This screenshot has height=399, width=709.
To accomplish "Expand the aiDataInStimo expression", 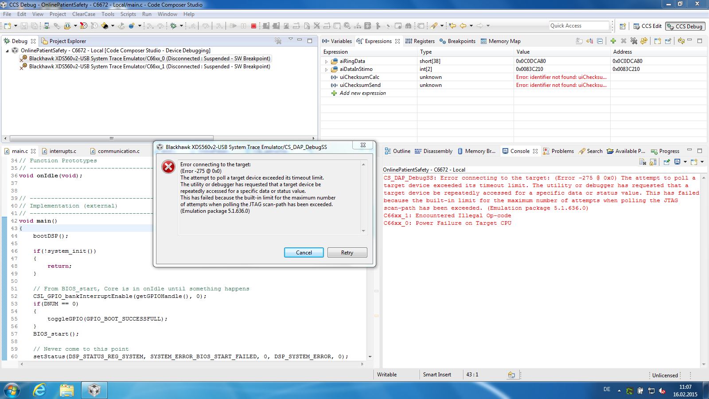I will [x=327, y=70].
